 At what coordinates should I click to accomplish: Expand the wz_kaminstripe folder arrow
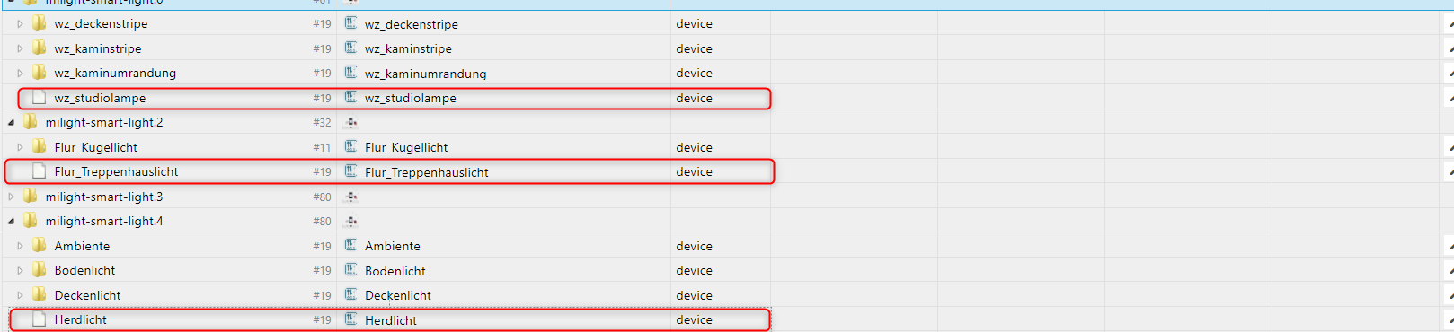pyautogui.click(x=20, y=48)
